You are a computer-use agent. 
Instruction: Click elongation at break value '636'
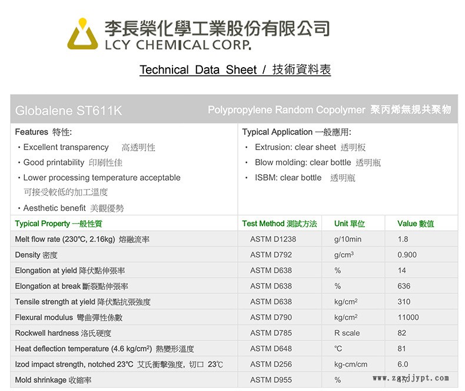[404, 286]
